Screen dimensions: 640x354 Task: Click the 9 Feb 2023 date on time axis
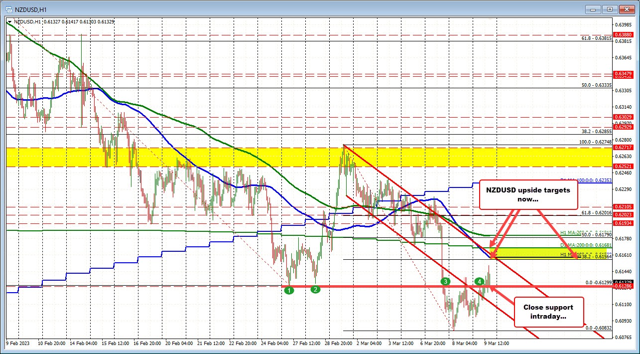(18, 343)
